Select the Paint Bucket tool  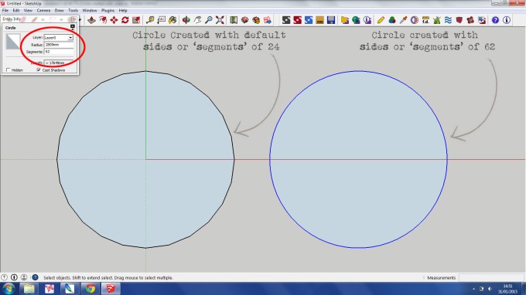[x=172, y=20]
